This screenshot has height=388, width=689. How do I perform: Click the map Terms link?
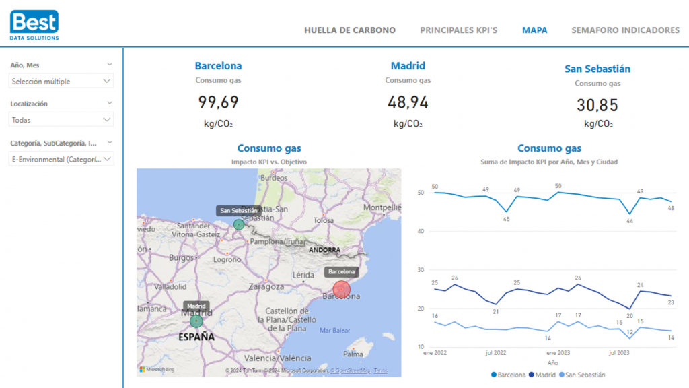point(381,370)
